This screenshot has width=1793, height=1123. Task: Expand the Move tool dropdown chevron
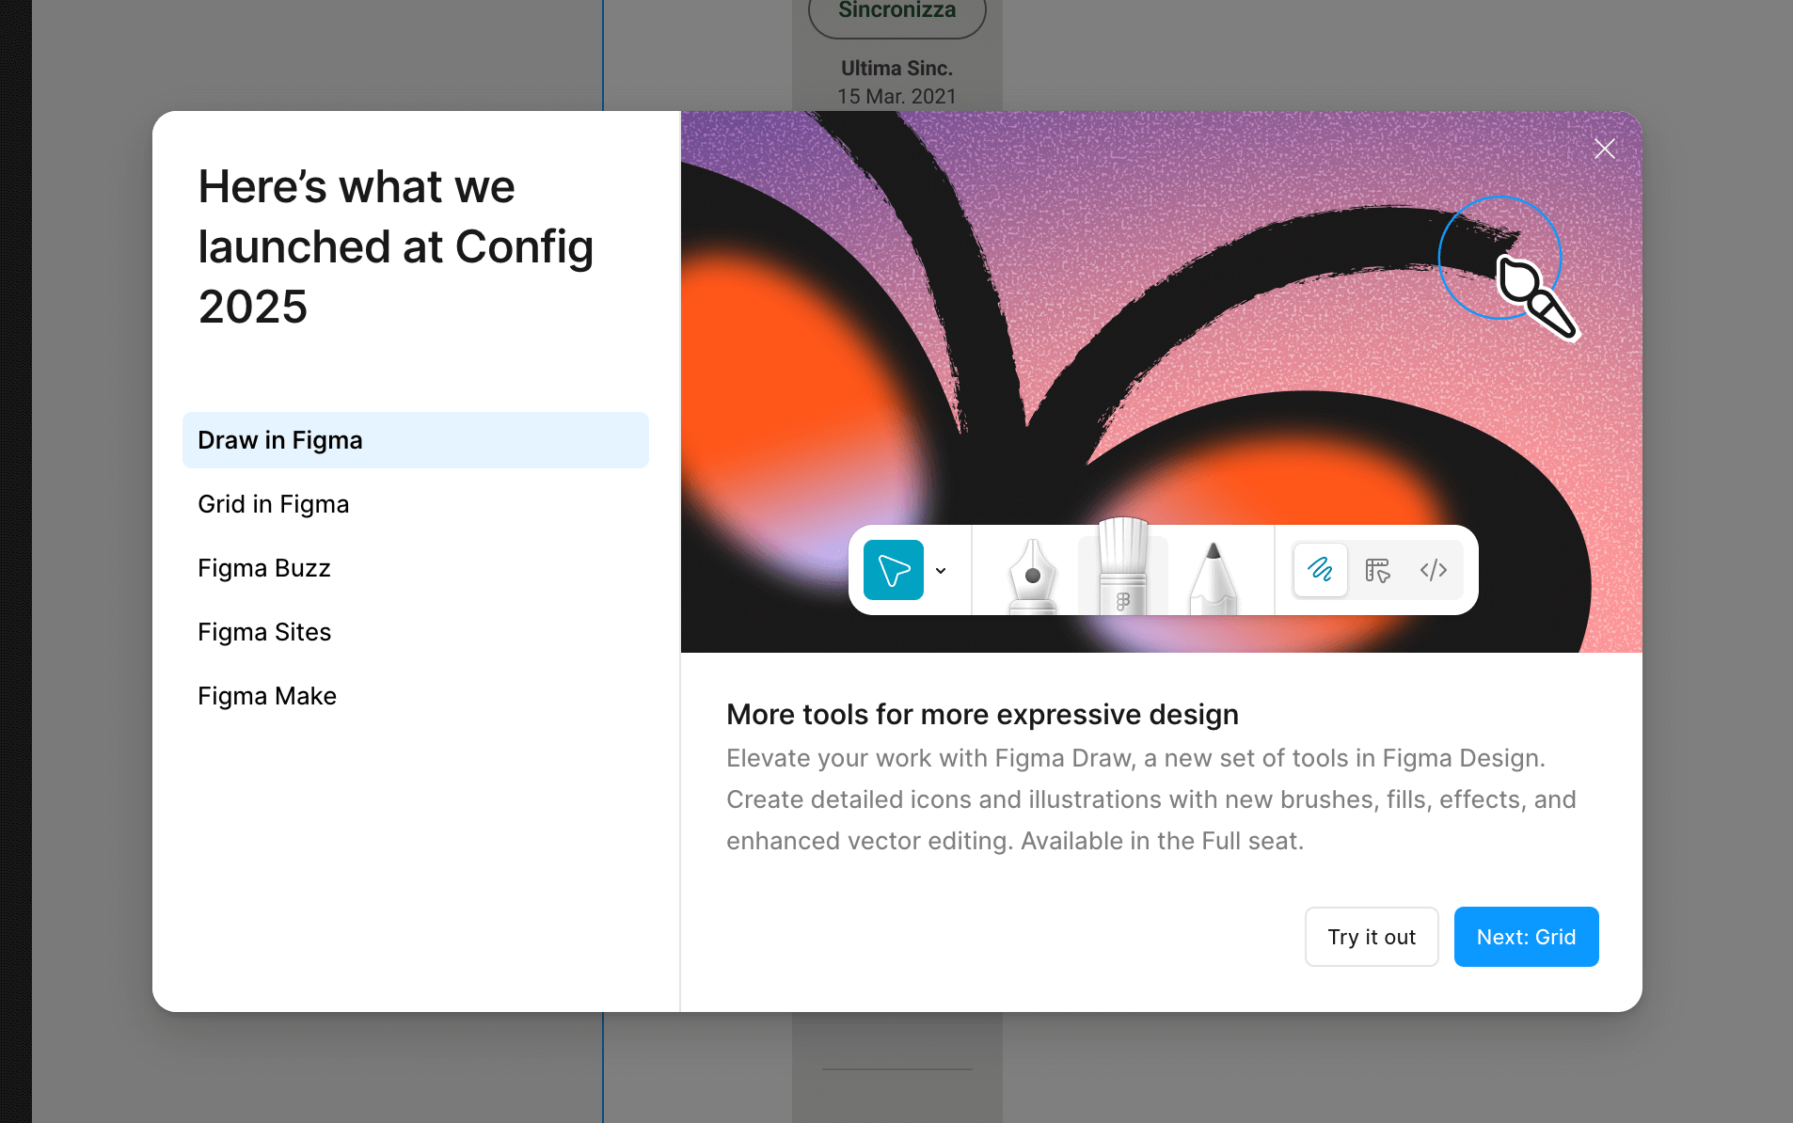tap(941, 571)
